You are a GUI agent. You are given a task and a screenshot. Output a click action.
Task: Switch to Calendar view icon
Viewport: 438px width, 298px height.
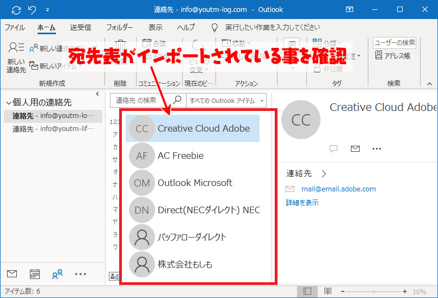35,274
